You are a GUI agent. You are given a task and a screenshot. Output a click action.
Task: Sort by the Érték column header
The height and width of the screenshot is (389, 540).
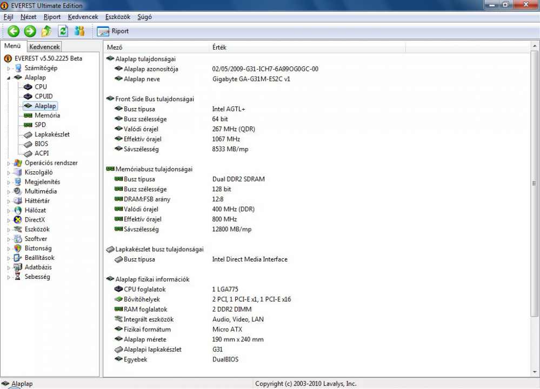[307, 48]
